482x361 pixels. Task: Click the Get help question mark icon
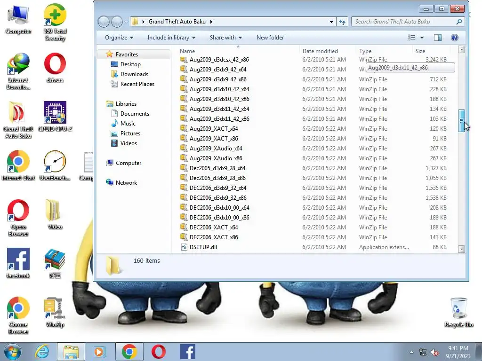[x=455, y=38]
